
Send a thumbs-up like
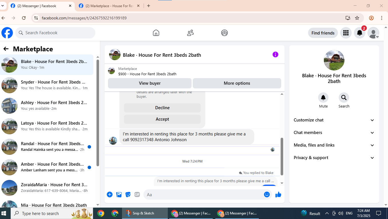pos(278,194)
